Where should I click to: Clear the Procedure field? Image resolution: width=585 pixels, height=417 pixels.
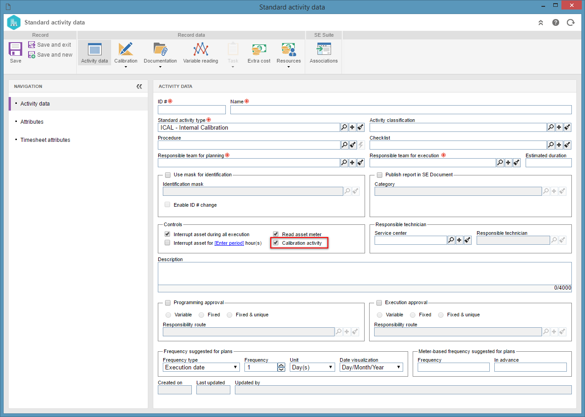click(352, 145)
